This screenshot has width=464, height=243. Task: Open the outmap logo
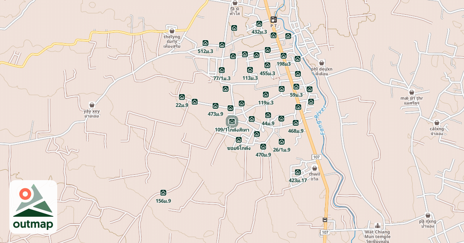pyautogui.click(x=33, y=207)
